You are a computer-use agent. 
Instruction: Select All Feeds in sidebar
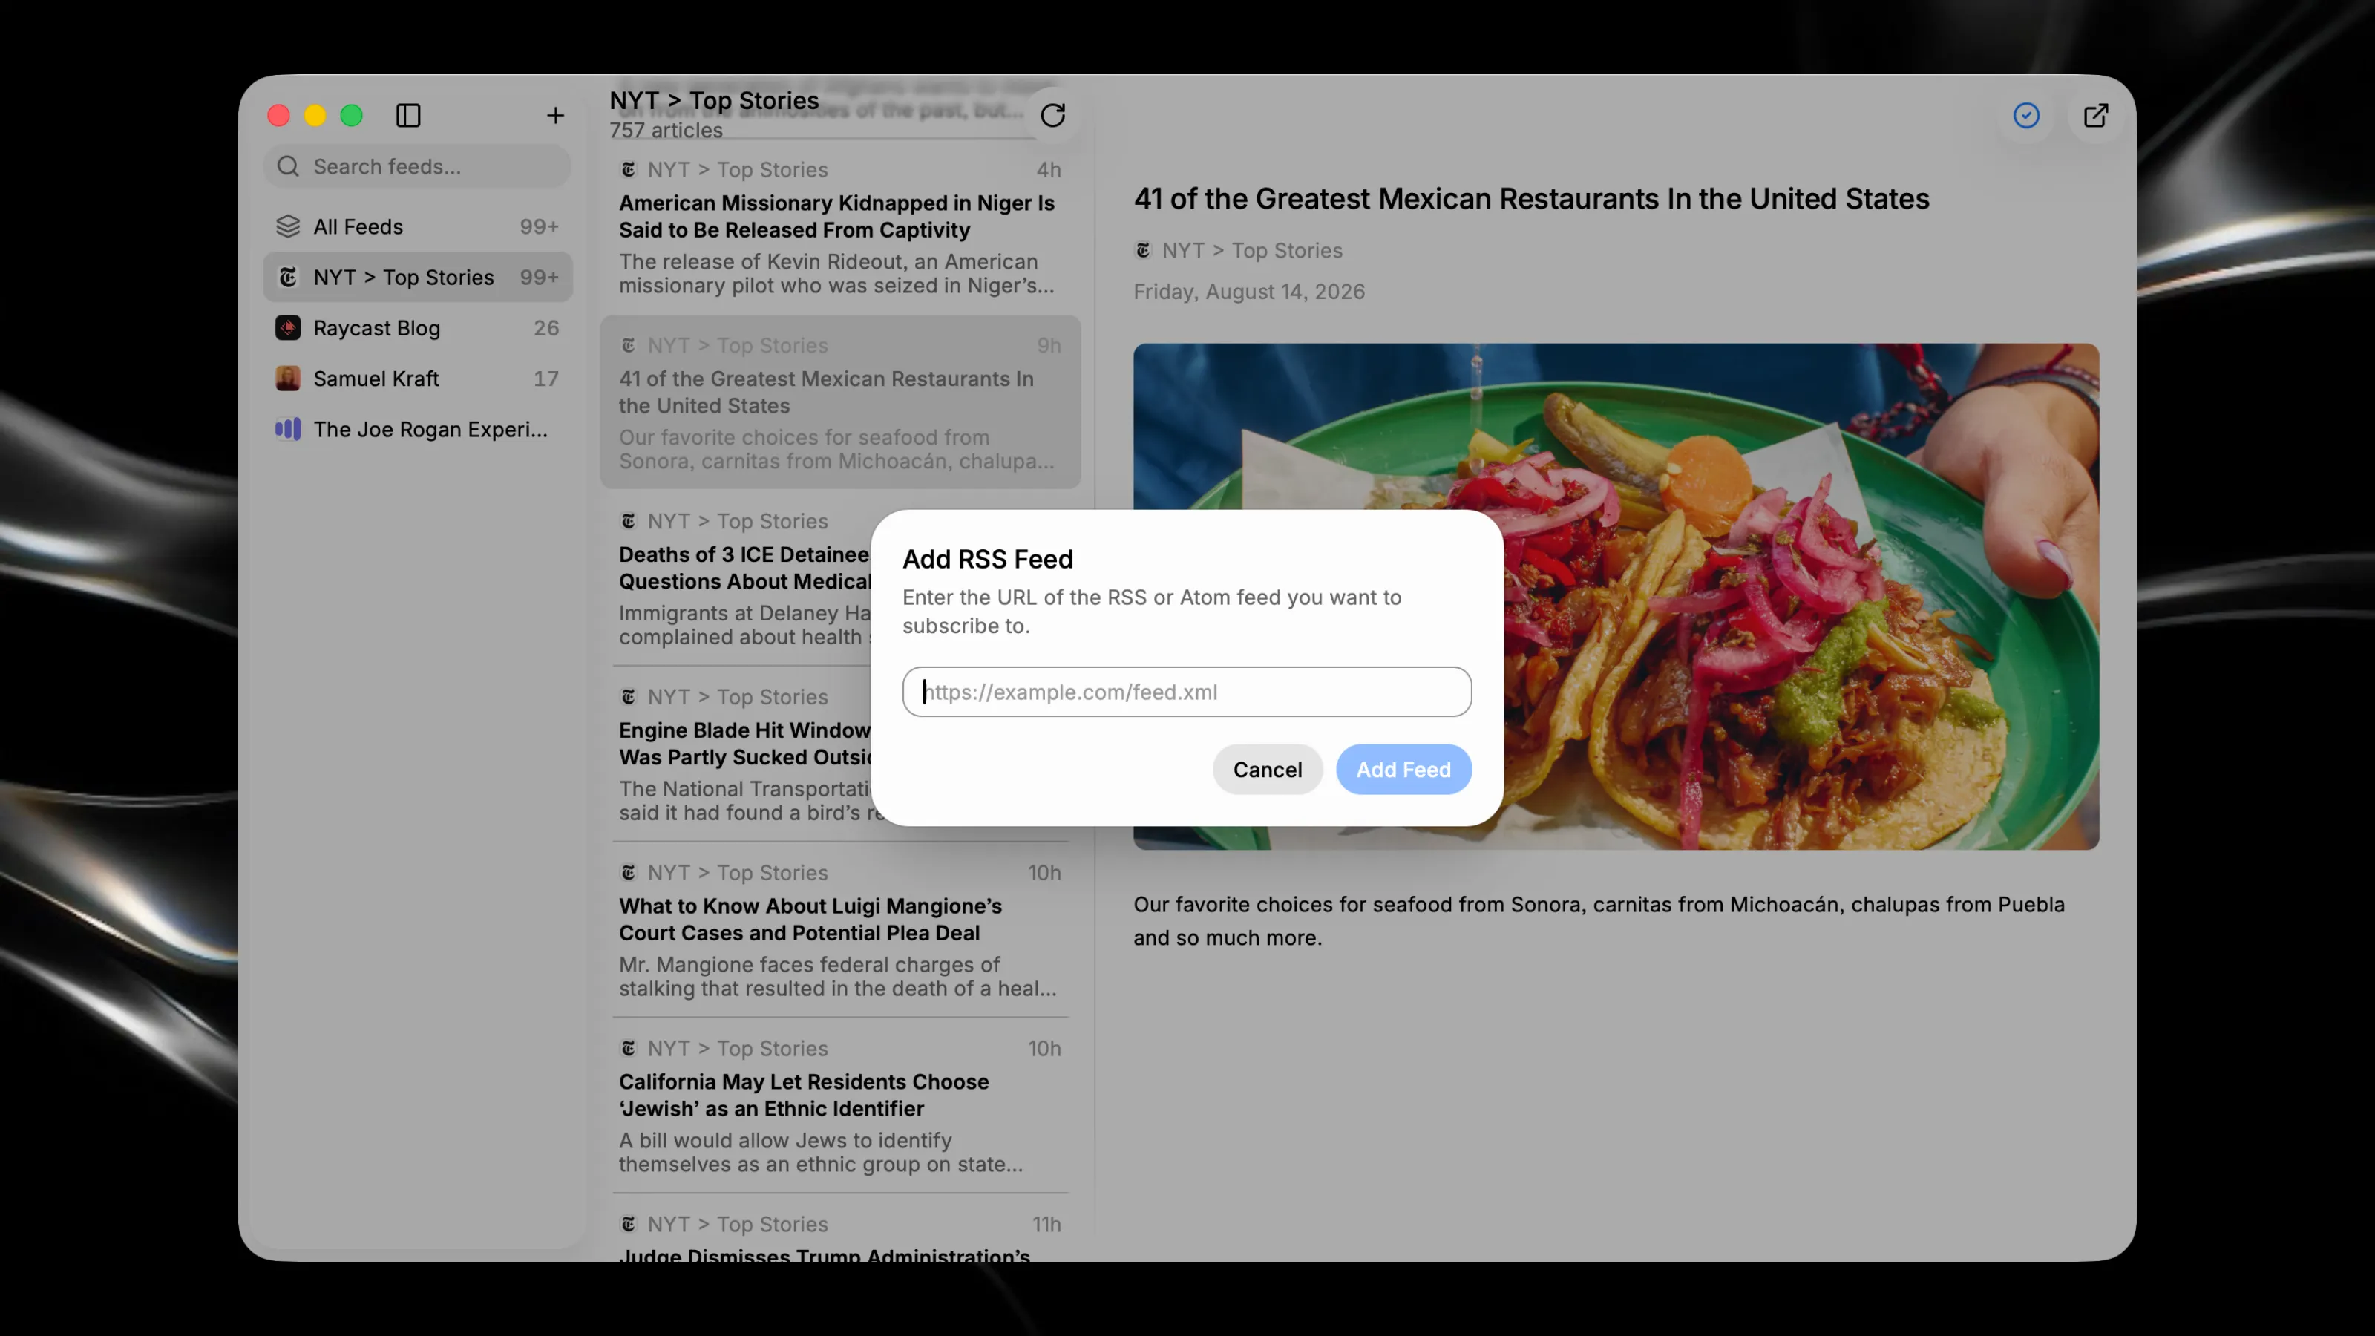click(418, 226)
